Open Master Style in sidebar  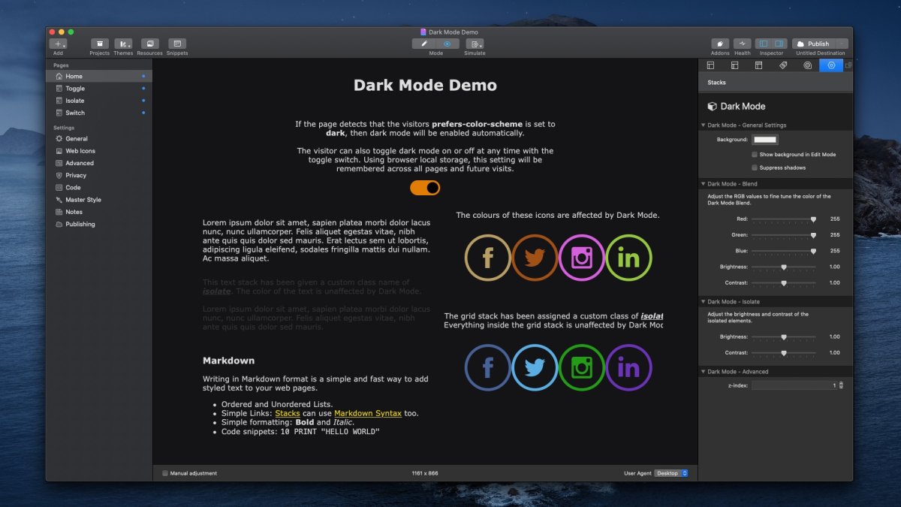[99, 200]
